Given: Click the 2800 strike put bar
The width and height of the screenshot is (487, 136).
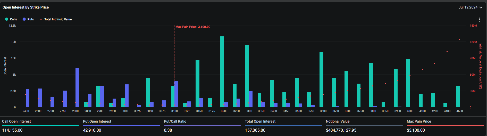Looking at the screenshot, I should pyautogui.click(x=77, y=88).
